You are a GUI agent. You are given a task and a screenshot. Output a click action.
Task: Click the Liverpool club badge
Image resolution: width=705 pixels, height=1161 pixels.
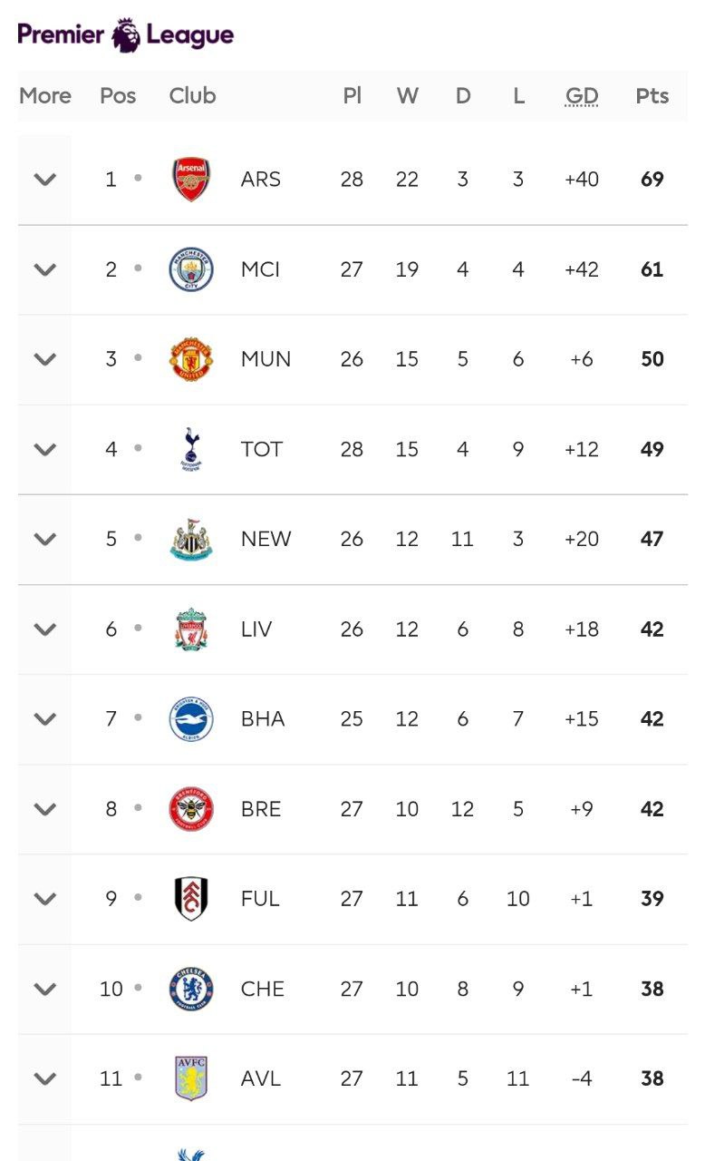click(x=191, y=629)
